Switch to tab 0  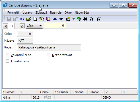tap(6, 26)
